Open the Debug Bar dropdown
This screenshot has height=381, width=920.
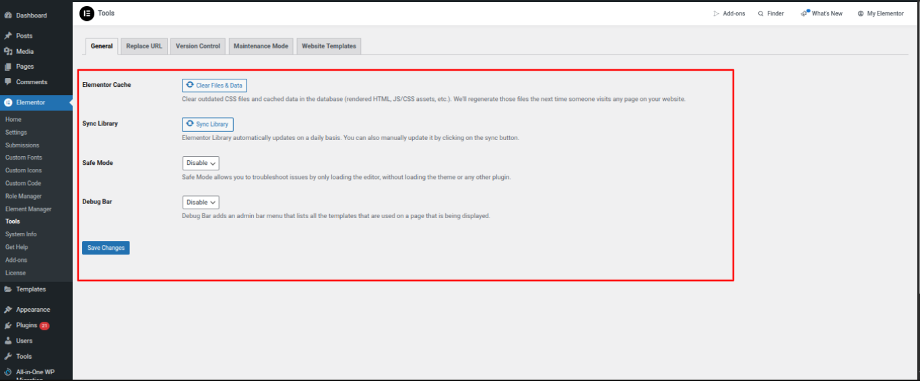click(201, 202)
